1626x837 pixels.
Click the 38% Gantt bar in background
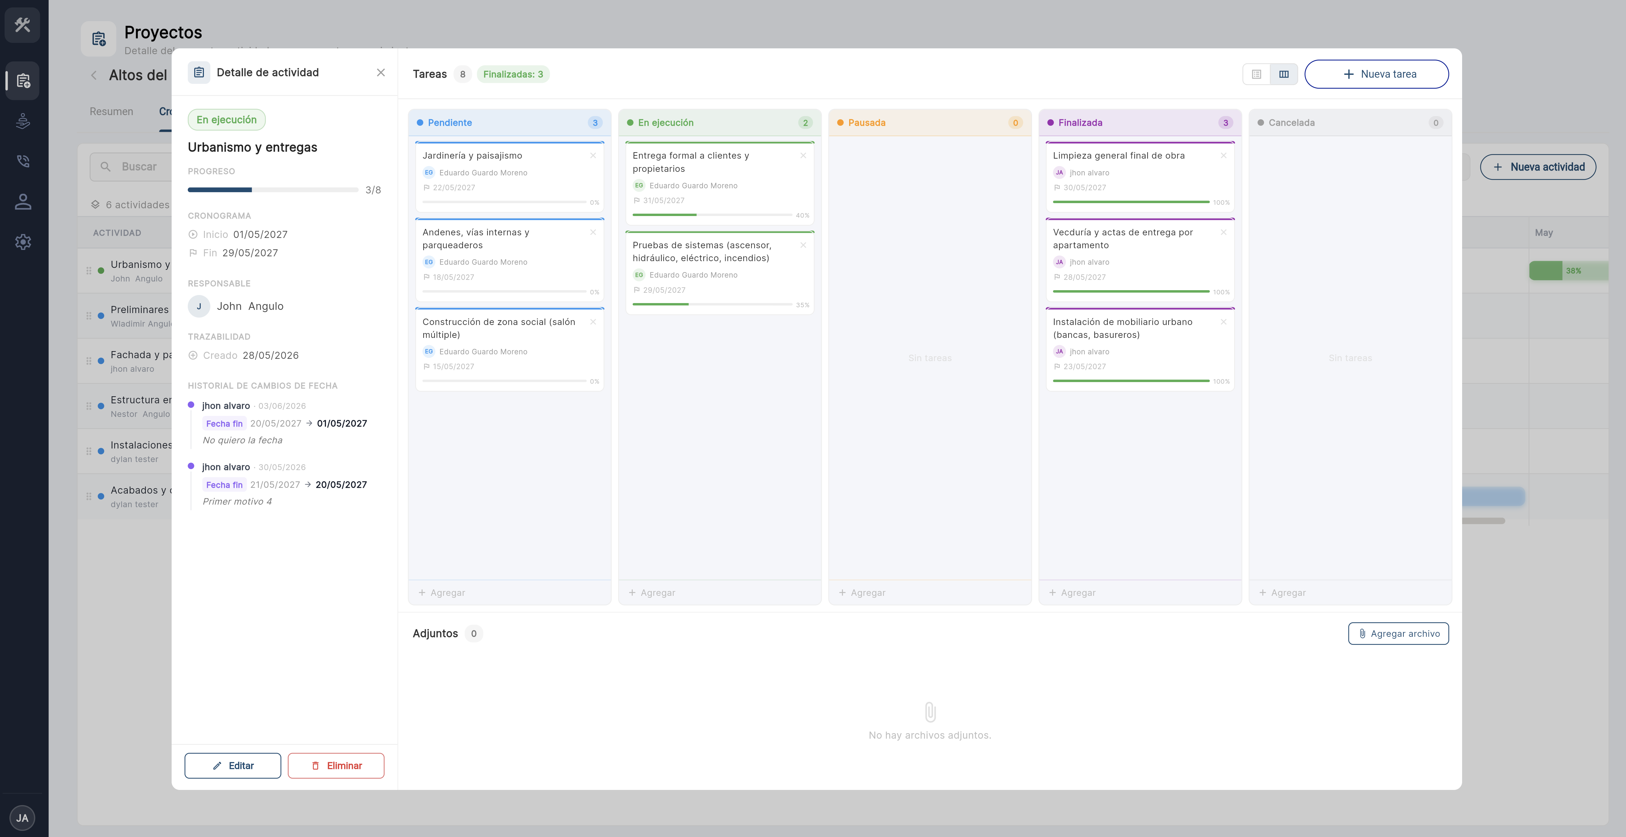tap(1568, 271)
